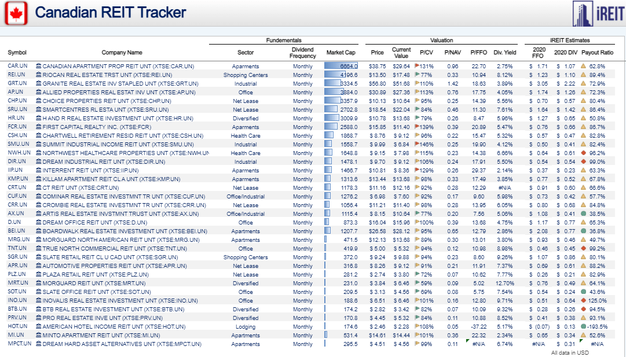Screen dimensions: 626x357
Task: Click the stock icon beside Allied Properties
Action: (39, 92)
